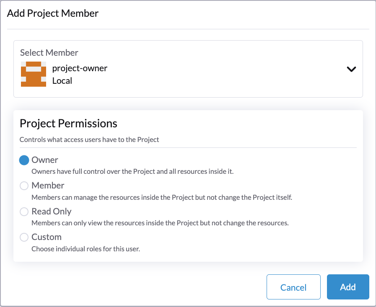The image size is (376, 307).
Task: Click the Custom role label text
Action: (x=47, y=237)
